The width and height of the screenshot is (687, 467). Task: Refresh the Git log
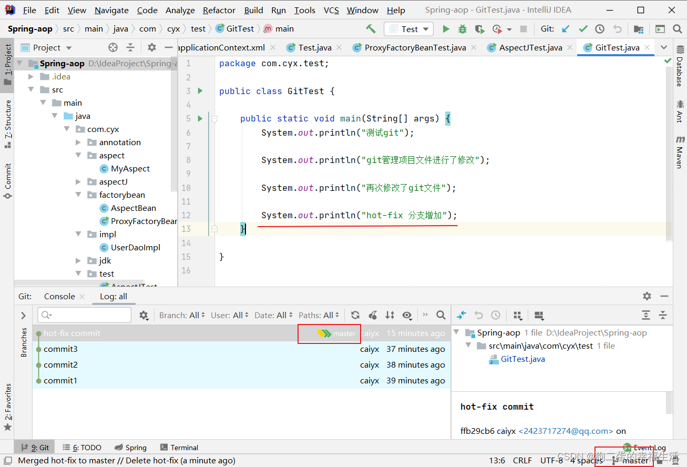[x=355, y=315]
